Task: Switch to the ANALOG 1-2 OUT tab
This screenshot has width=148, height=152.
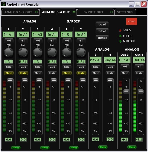Action: pyautogui.click(x=20, y=12)
